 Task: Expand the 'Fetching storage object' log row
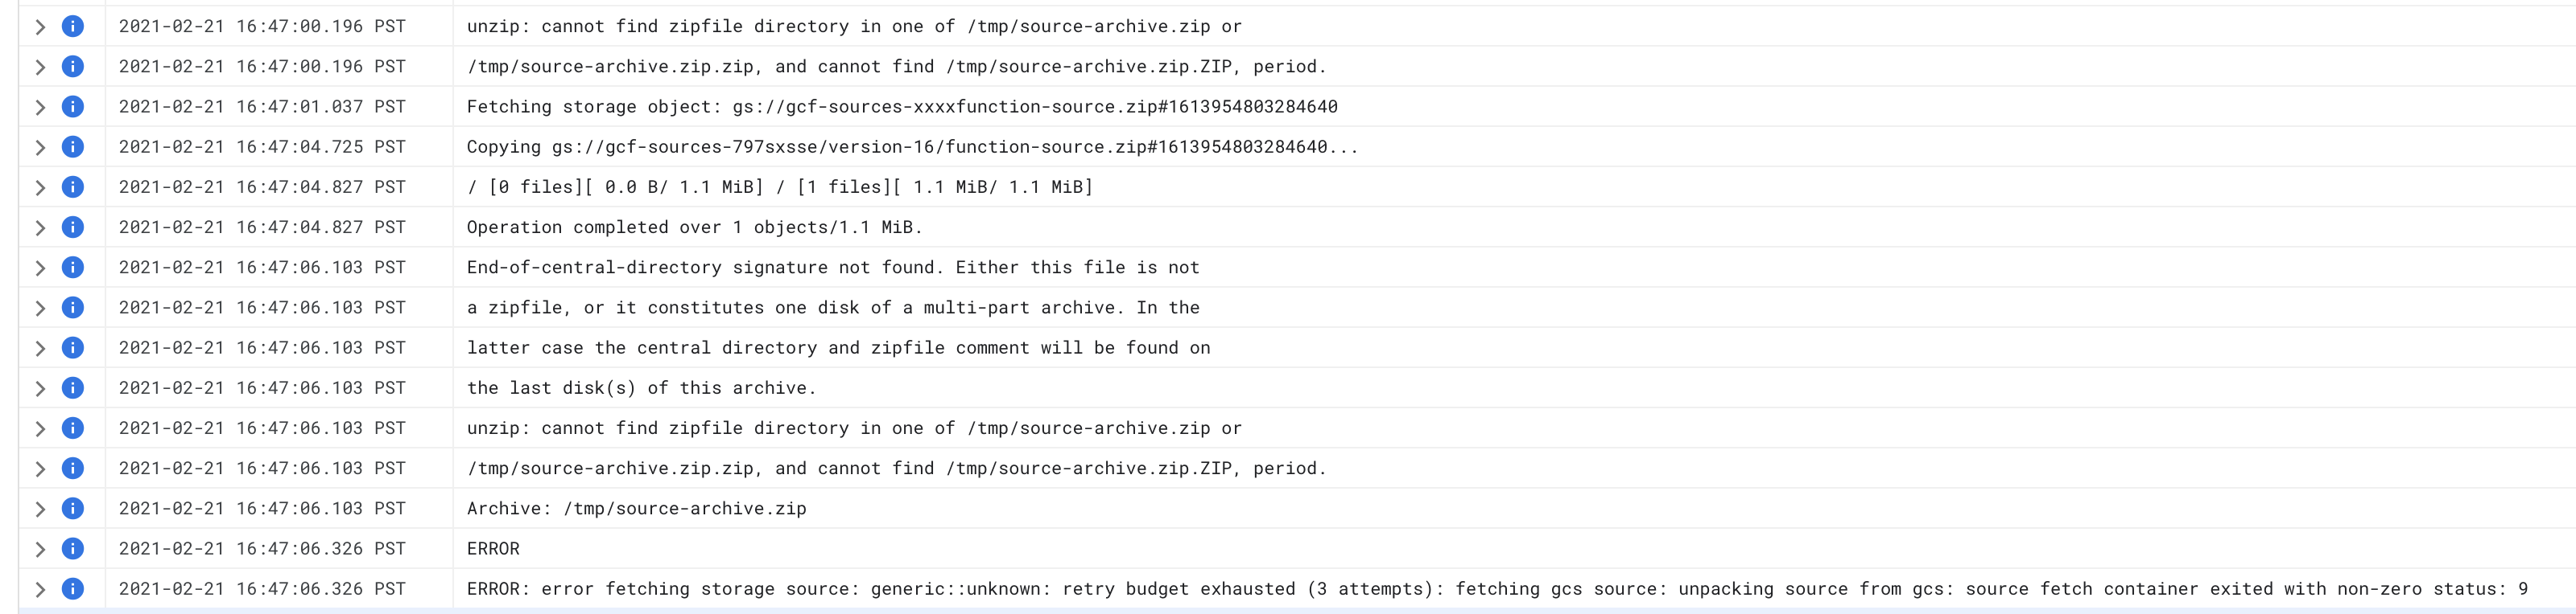[x=40, y=107]
